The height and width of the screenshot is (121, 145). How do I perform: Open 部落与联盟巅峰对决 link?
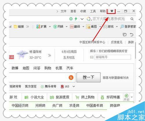[116, 78]
